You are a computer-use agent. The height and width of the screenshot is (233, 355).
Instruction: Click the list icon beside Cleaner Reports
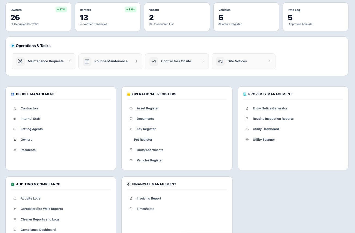point(15,219)
